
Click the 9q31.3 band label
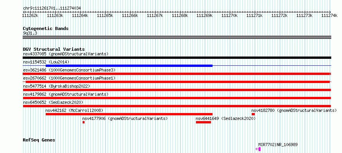click(x=30, y=33)
